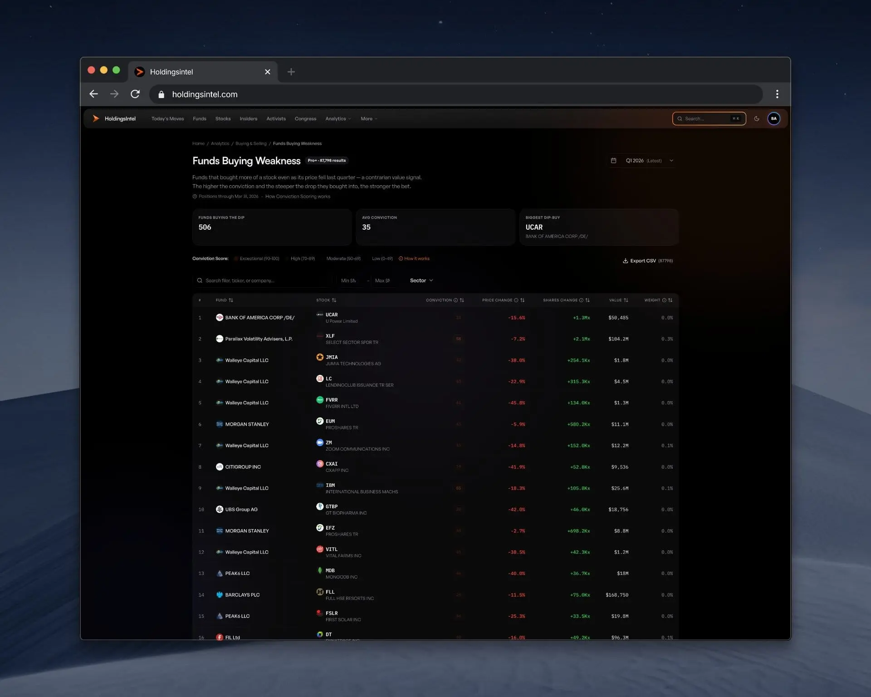Open Insiders nav item
Screen dimensions: 871x697
tap(249, 118)
